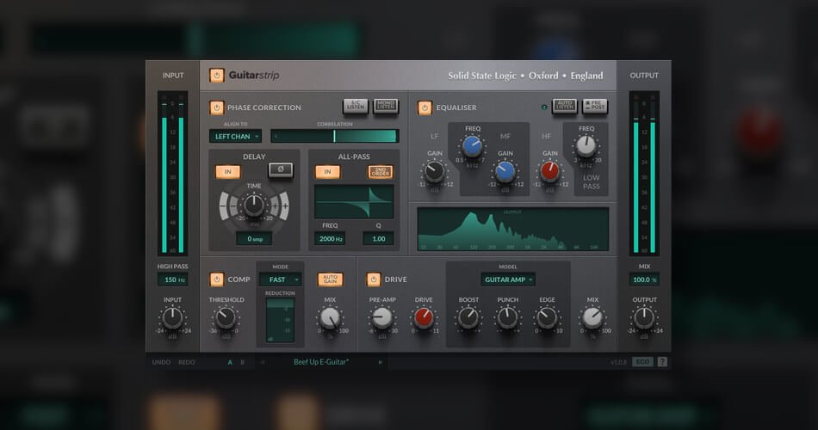Image resolution: width=818 pixels, height=430 pixels.
Task: Switch to preset slot A
Action: coord(230,362)
